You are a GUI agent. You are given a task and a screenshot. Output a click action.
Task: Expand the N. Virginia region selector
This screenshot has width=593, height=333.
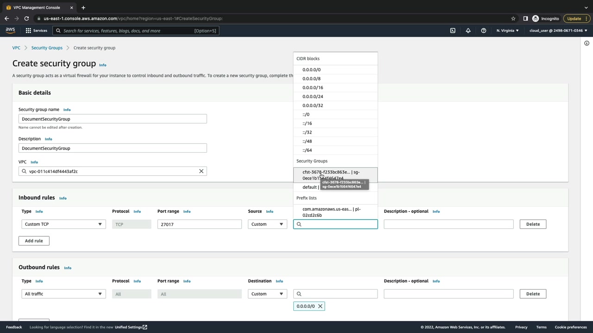(x=507, y=31)
